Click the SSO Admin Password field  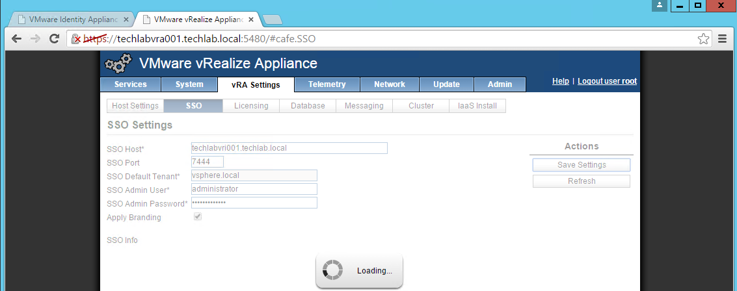pos(254,203)
